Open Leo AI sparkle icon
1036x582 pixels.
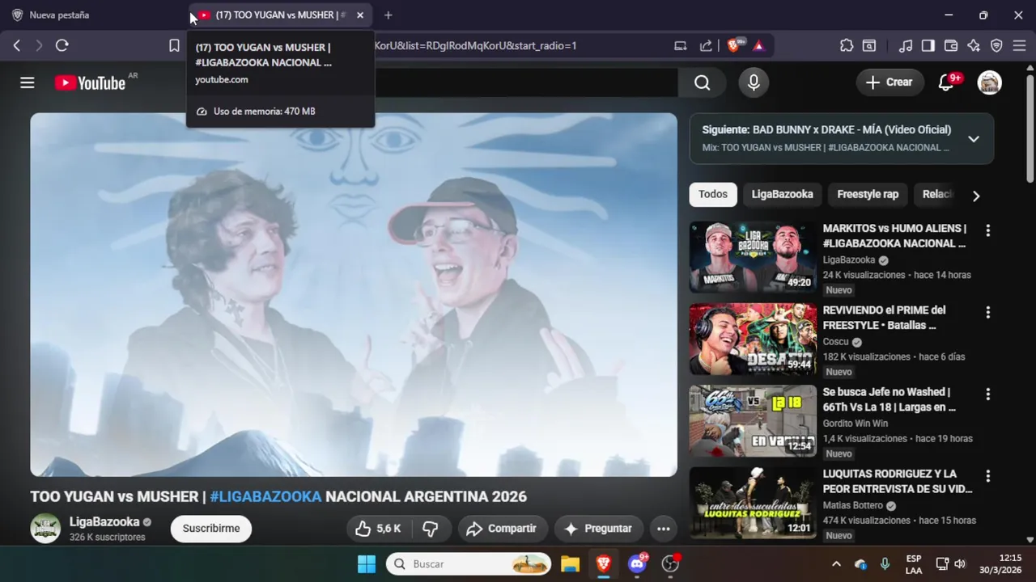click(x=974, y=45)
